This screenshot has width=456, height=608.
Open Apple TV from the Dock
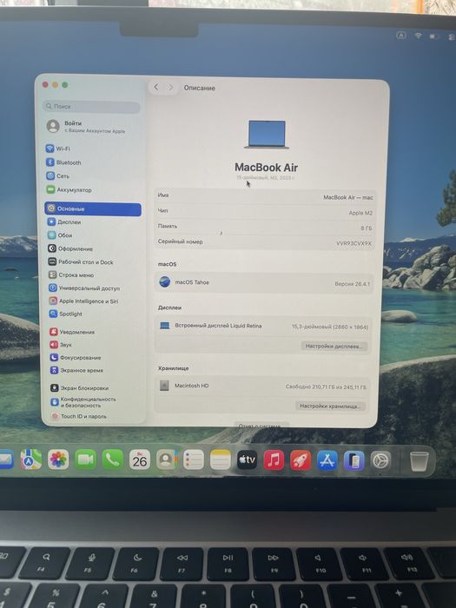point(247,460)
